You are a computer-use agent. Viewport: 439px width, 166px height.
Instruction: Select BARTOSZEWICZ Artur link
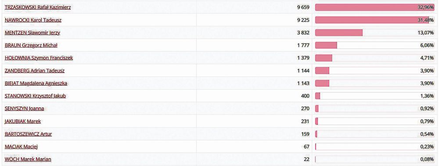(x=28, y=135)
